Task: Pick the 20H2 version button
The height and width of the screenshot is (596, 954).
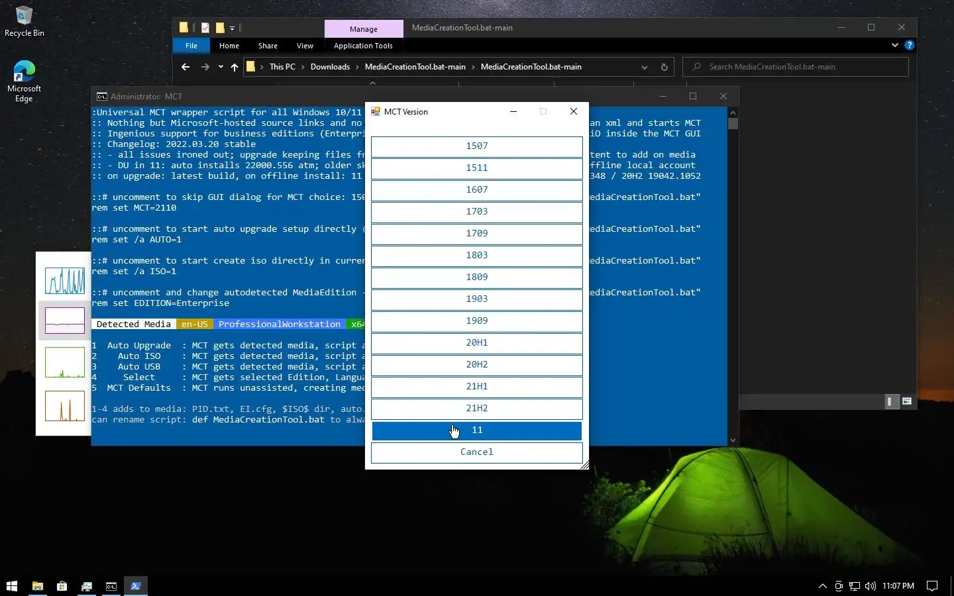Action: pos(477,365)
